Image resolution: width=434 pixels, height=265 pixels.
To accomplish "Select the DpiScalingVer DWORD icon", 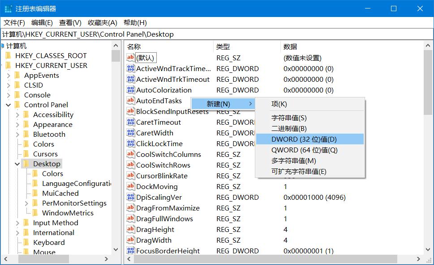I will 131,197.
